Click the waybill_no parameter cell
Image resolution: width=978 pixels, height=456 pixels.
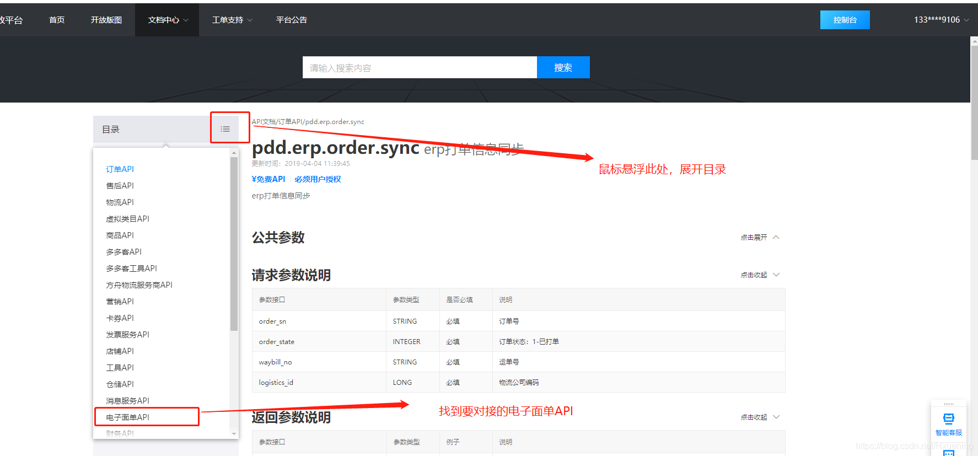point(319,362)
